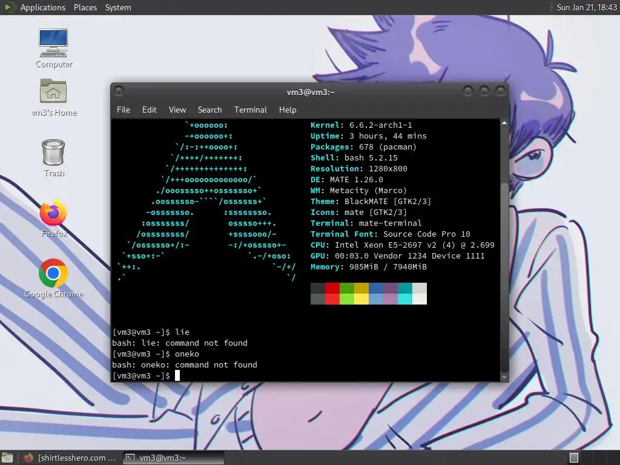Click the bright yellow color block
This screenshot has width=620, height=465.
(361, 299)
